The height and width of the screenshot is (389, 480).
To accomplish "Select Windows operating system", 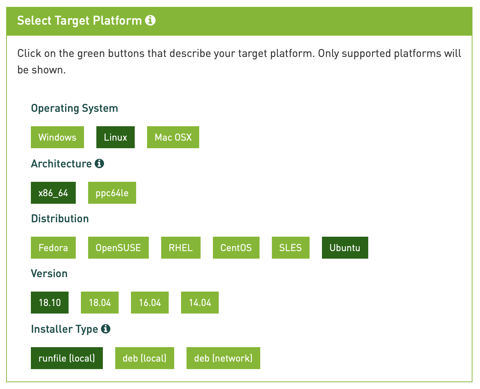I will point(57,137).
